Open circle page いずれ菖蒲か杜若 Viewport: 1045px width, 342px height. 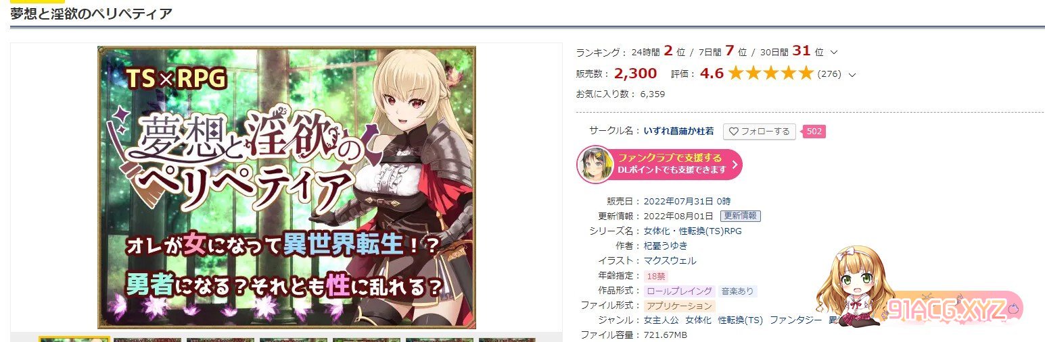[678, 132]
